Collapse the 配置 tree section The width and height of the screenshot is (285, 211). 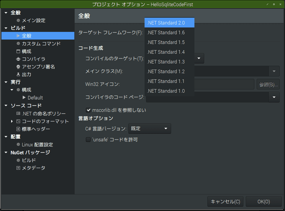(6, 137)
